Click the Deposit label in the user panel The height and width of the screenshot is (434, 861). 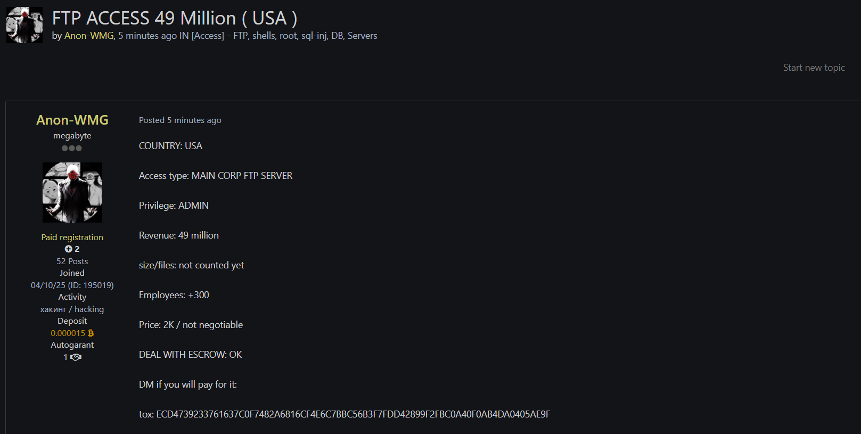72,321
